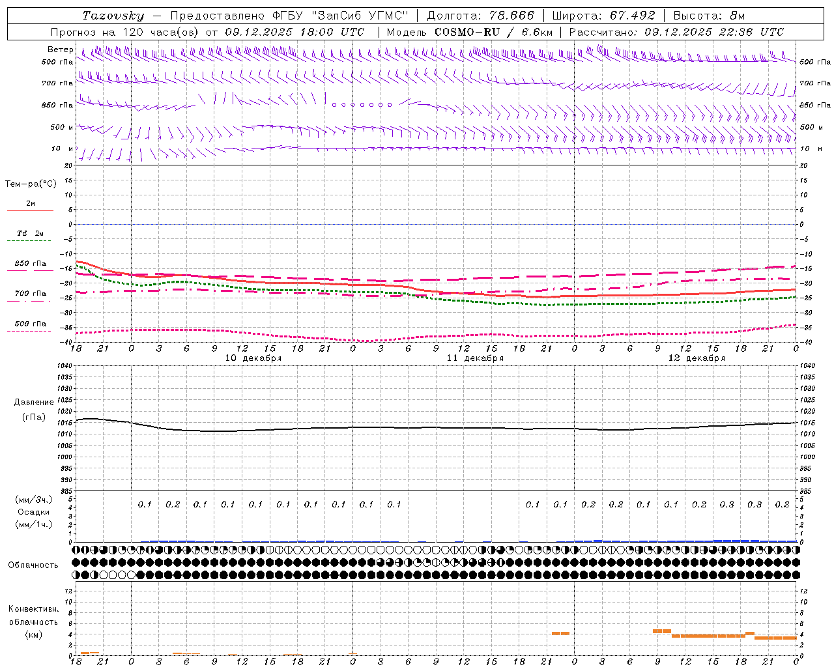Click the model name COSMO-RU
This screenshot has height=667, width=834.
pos(467,32)
